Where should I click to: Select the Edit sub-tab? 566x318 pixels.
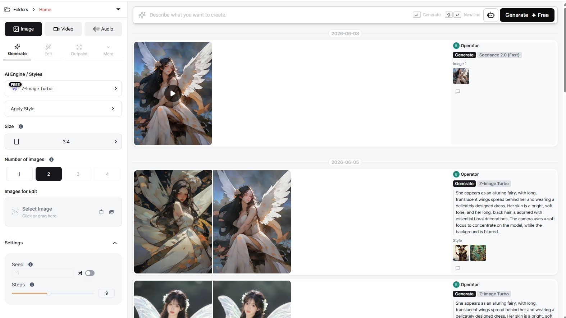click(48, 50)
